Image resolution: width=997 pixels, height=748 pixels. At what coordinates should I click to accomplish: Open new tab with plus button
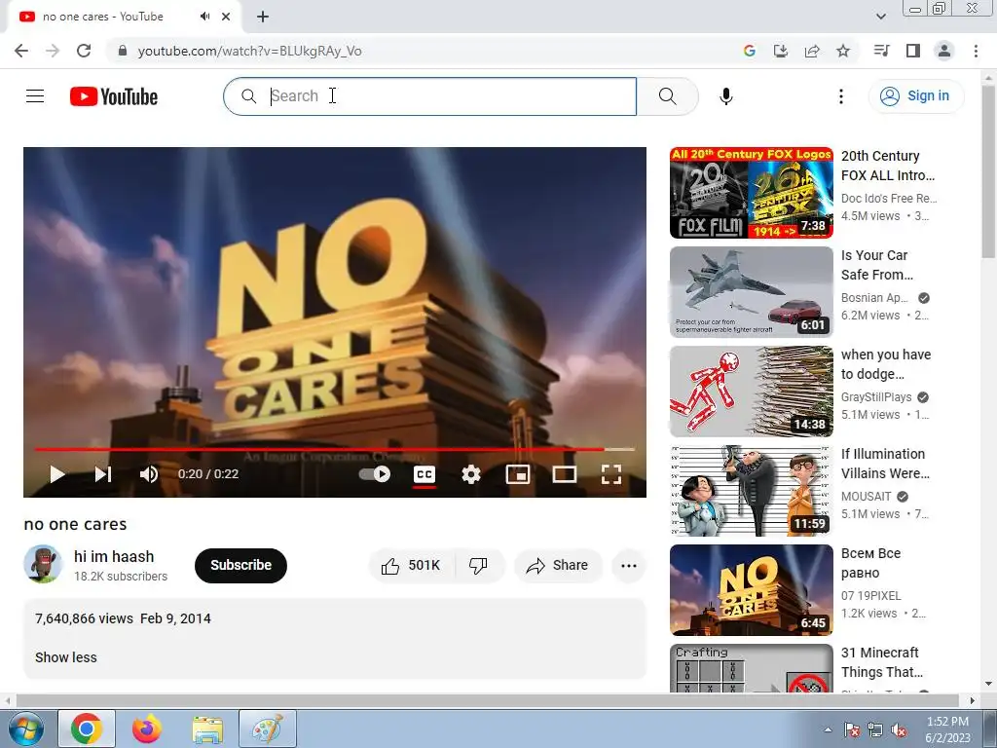[263, 17]
